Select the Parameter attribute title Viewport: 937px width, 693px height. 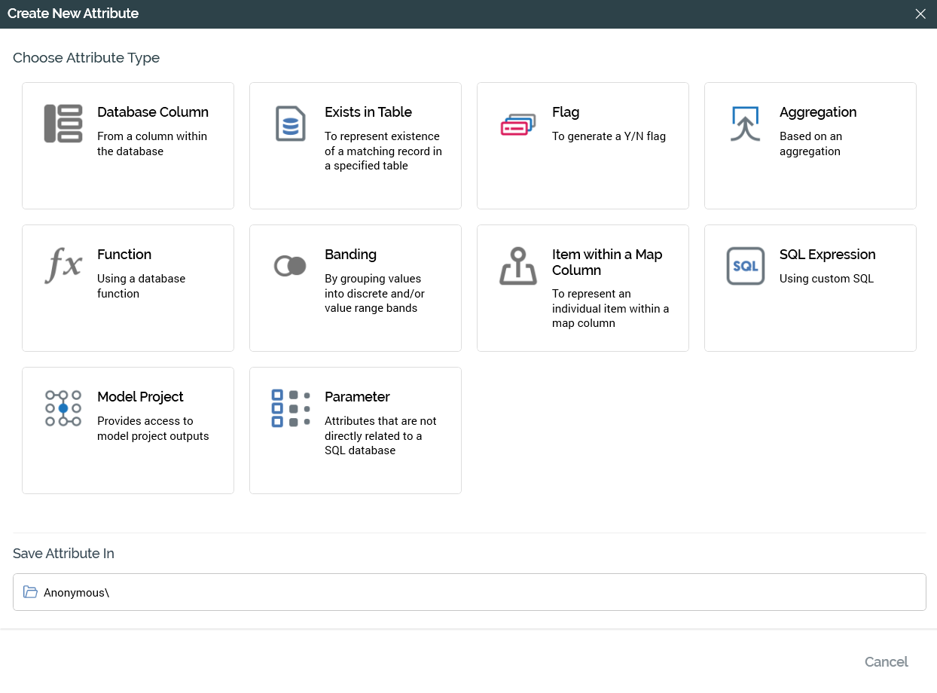[x=357, y=397]
